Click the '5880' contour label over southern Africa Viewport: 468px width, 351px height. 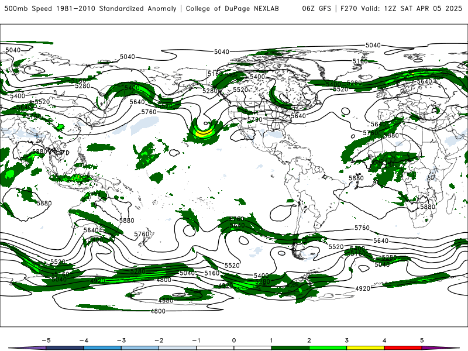[428, 207]
